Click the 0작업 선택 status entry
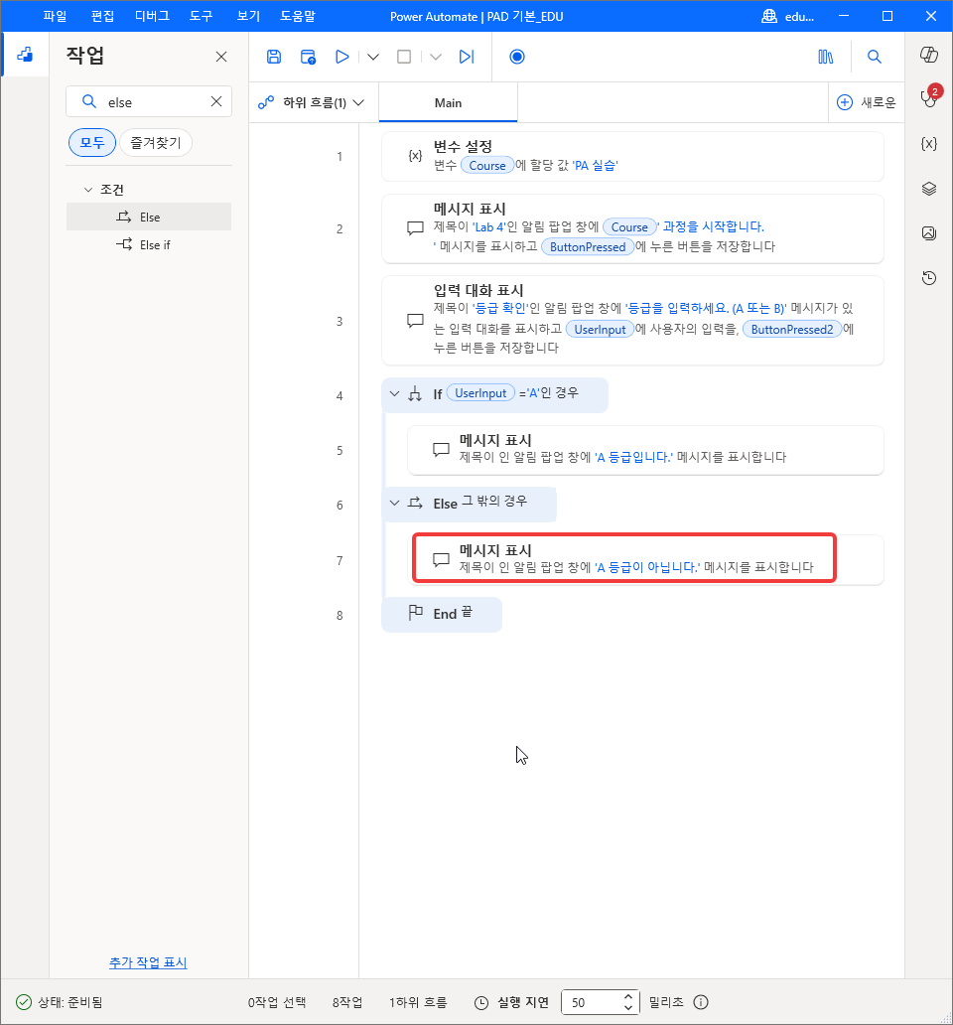The height and width of the screenshot is (1025, 953). click(x=277, y=1002)
